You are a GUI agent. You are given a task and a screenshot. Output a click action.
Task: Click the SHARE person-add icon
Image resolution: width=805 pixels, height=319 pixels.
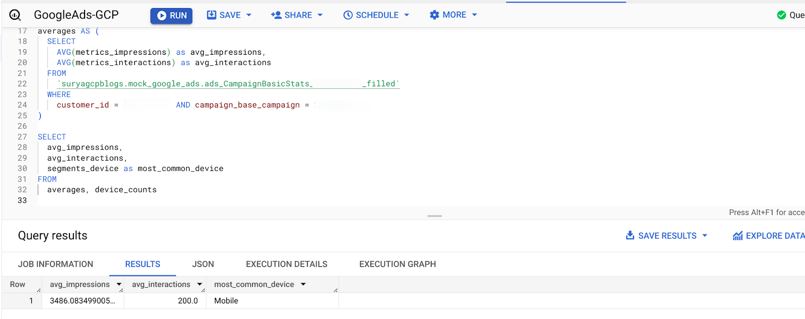pos(276,15)
